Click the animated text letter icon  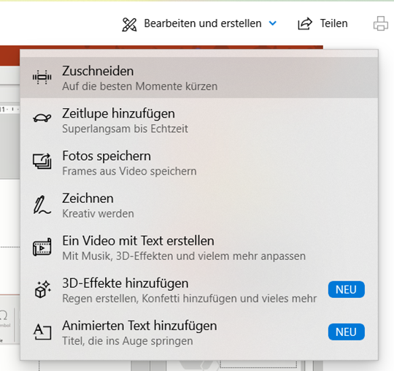[x=42, y=332]
